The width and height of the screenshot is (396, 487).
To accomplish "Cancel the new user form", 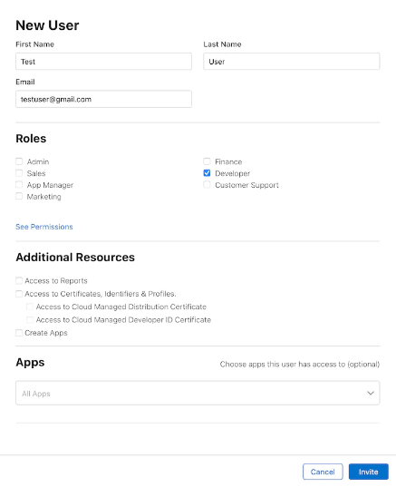I will pos(323,472).
